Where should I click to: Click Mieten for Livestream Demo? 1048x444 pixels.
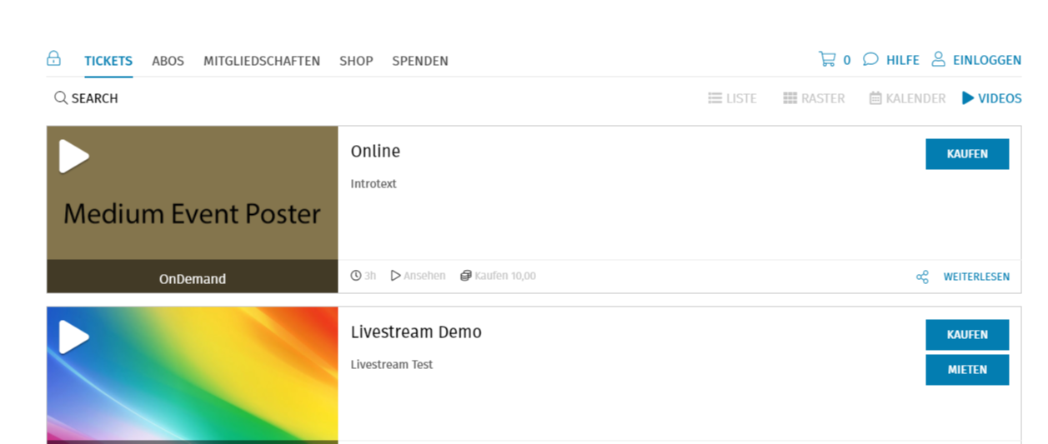[967, 370]
